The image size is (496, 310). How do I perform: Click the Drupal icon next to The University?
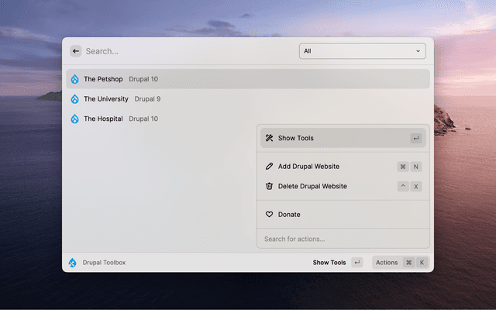(x=75, y=99)
